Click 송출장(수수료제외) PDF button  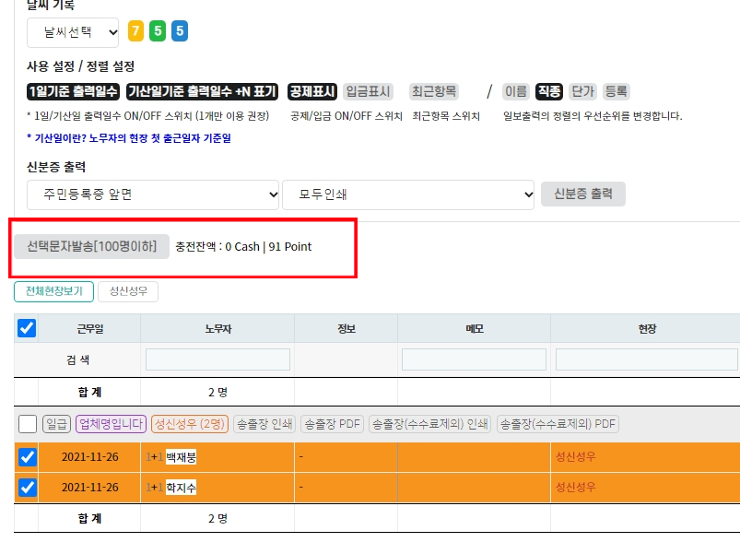coord(558,424)
